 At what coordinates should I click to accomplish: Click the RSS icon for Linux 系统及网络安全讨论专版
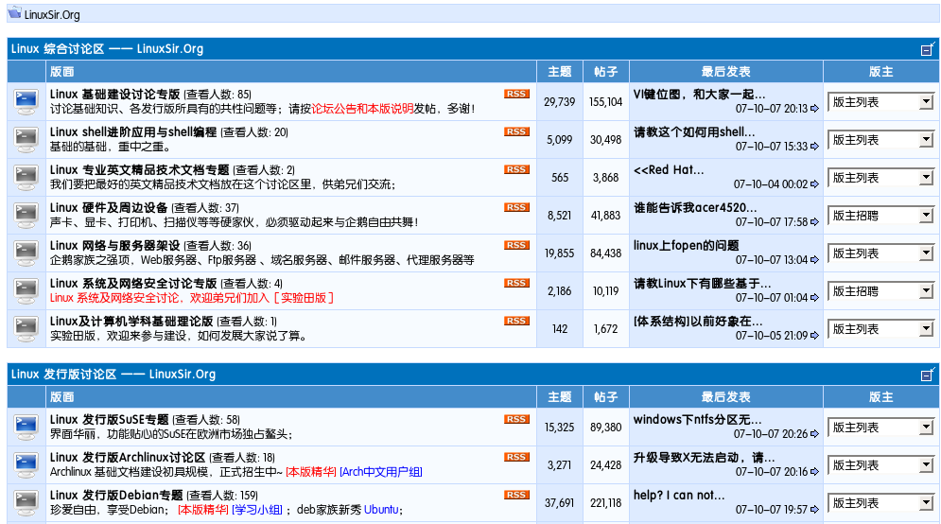(516, 284)
